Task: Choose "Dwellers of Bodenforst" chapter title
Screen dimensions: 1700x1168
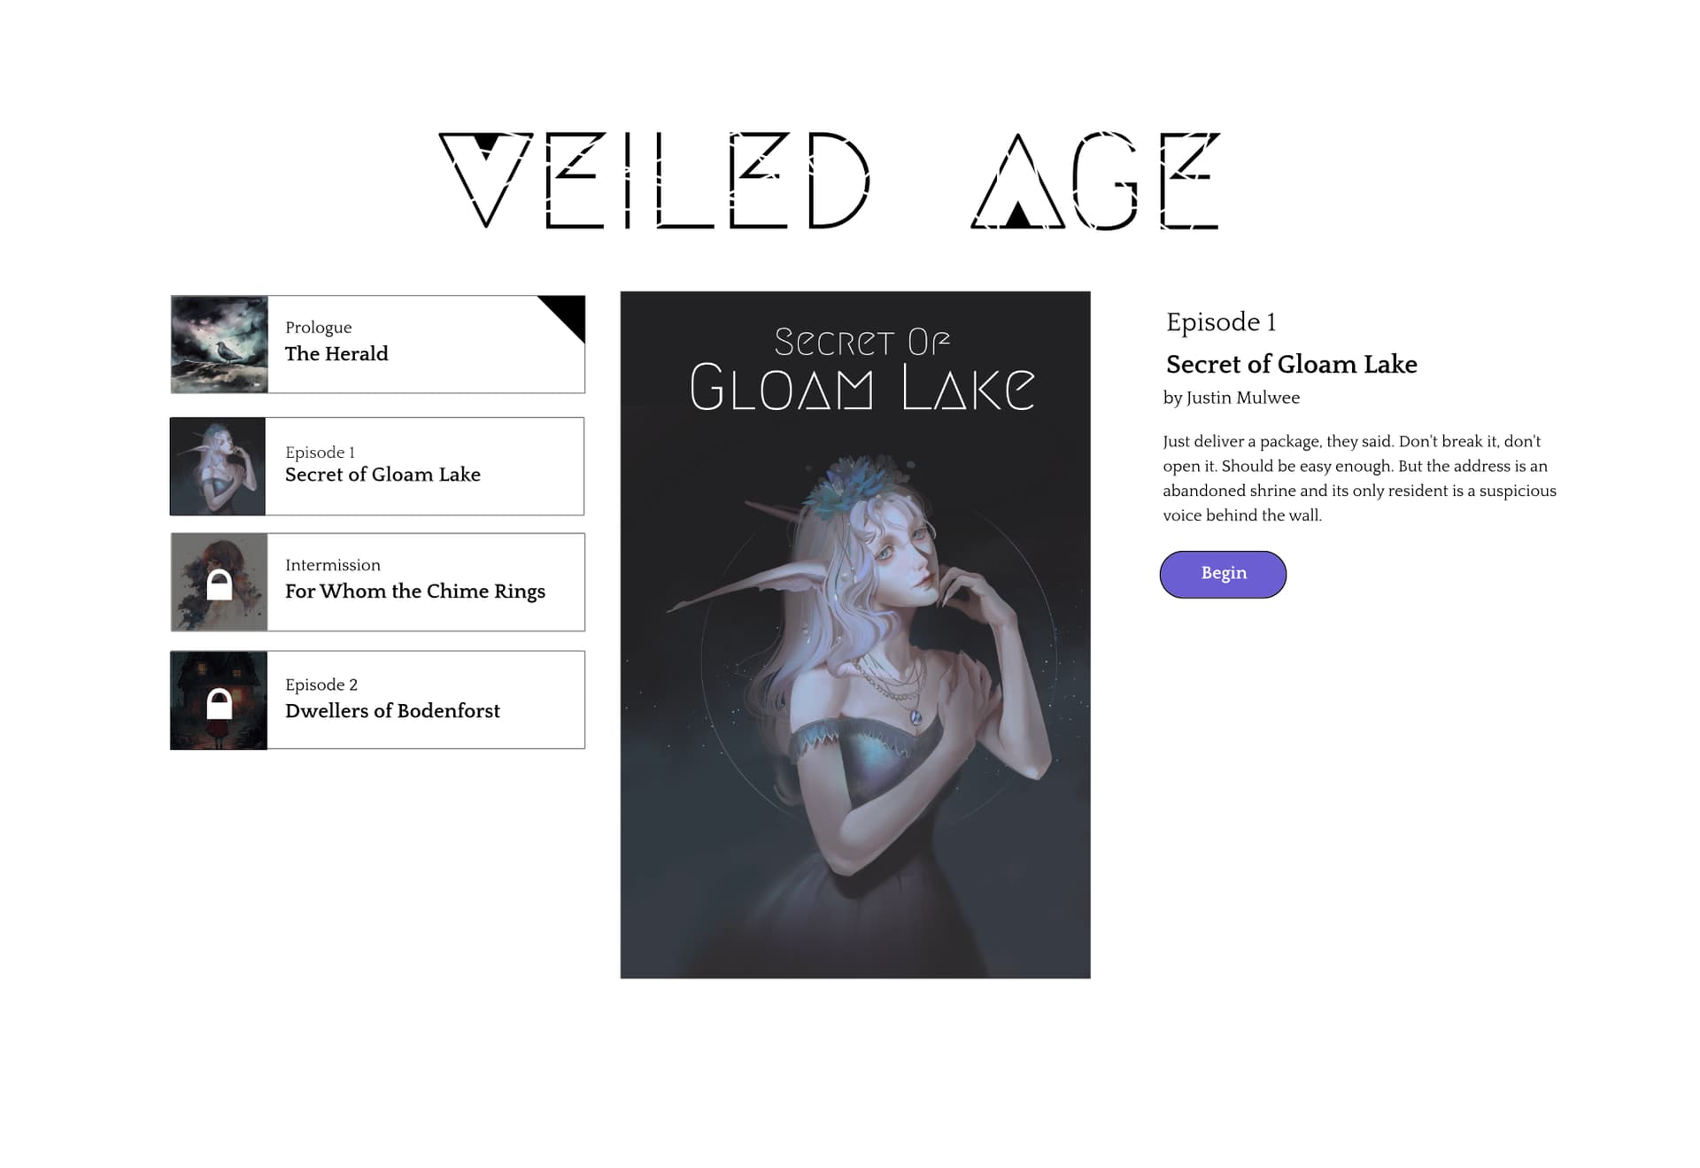Action: [392, 711]
